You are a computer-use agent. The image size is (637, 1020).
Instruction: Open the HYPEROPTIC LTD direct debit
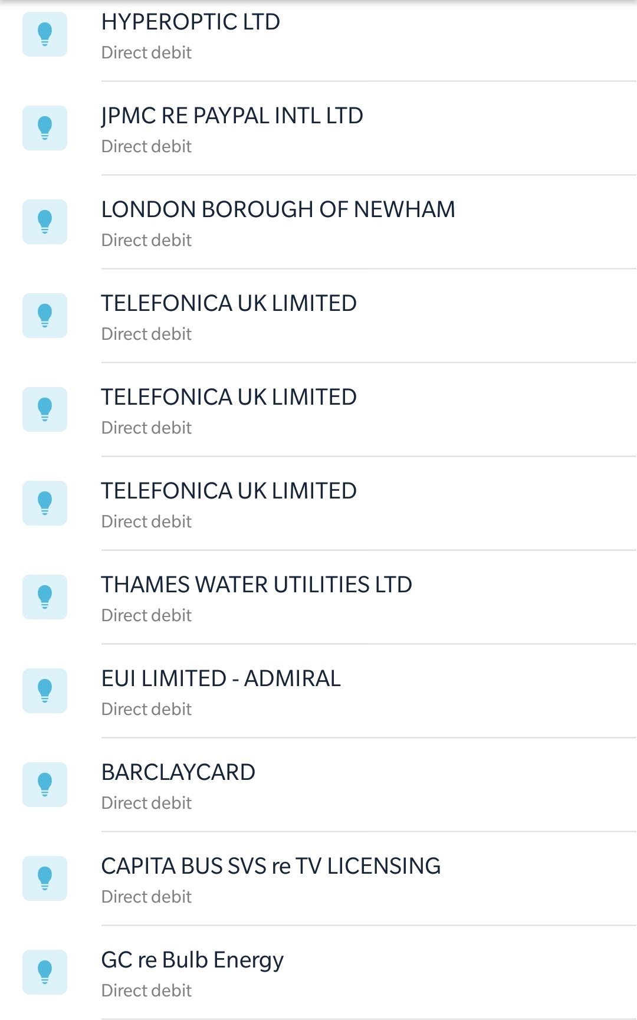[x=191, y=22]
